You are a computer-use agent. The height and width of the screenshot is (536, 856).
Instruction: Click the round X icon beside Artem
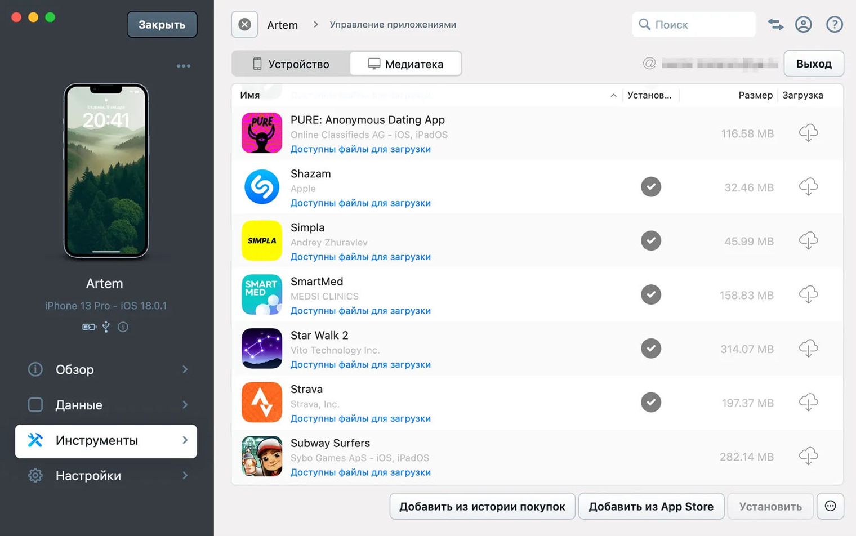244,24
